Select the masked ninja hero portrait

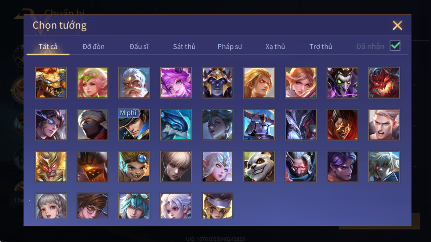92,125
